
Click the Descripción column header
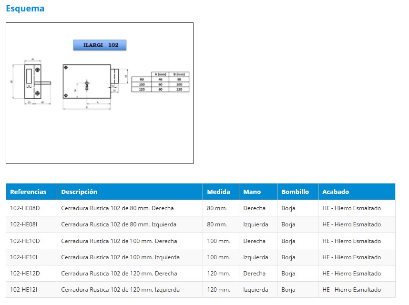point(79,192)
